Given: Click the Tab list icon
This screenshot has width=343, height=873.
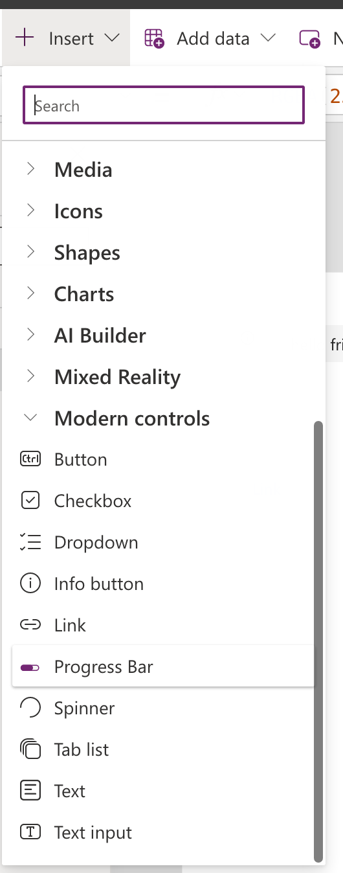Looking at the screenshot, I should (x=30, y=750).
